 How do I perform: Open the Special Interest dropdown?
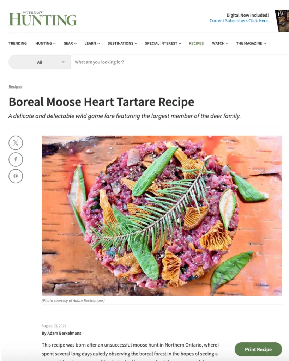click(163, 43)
